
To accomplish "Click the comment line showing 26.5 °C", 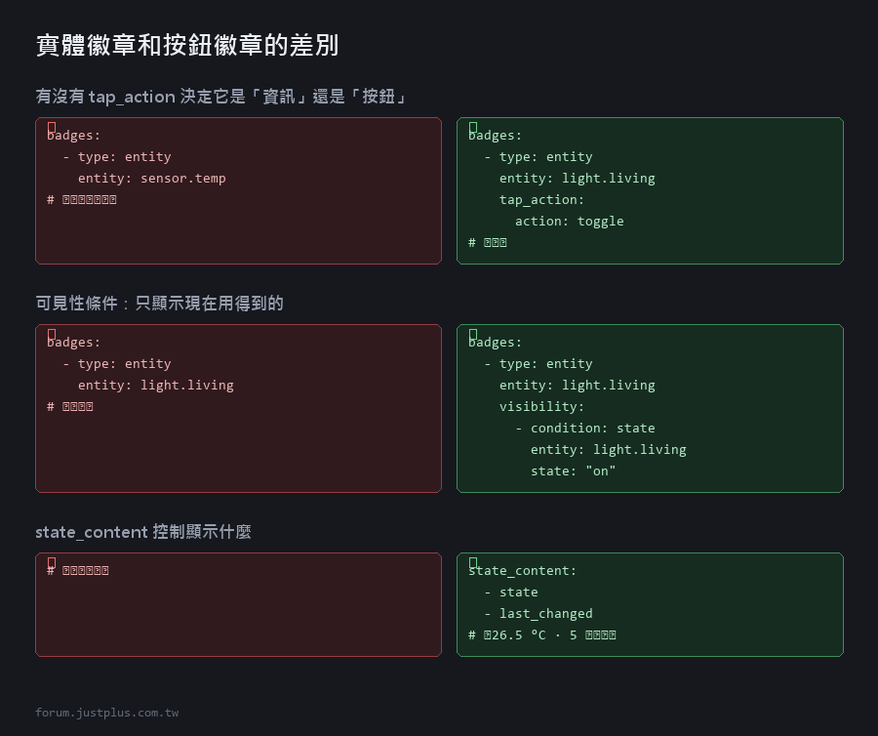I will pos(542,635).
